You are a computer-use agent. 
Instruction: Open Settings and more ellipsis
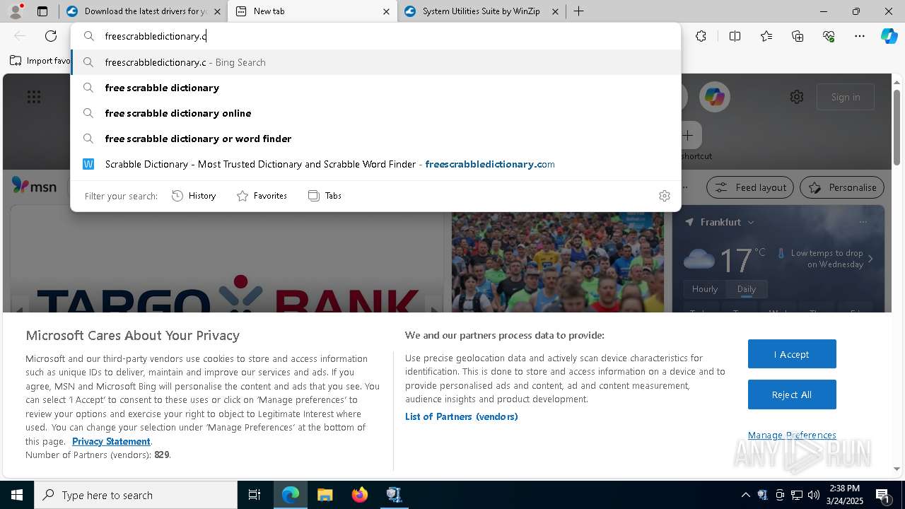click(860, 36)
